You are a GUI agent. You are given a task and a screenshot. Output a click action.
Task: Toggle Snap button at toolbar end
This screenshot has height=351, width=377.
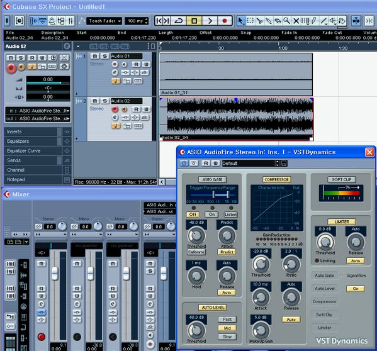[x=369, y=21]
